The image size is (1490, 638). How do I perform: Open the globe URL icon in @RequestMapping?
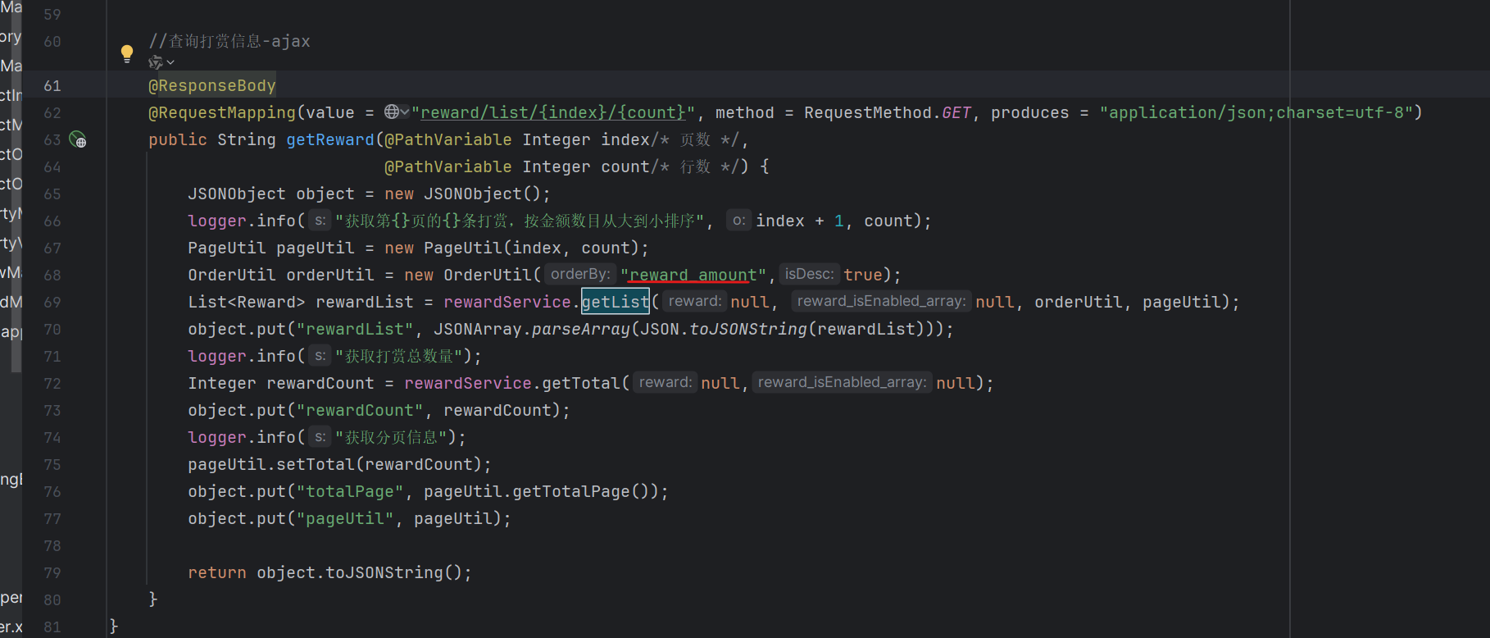(x=393, y=112)
